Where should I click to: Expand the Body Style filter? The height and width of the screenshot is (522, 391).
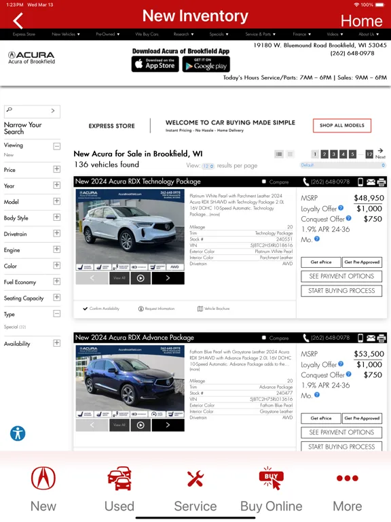57,217
